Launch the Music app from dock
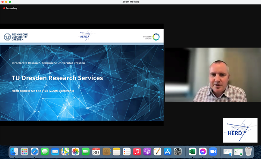Image resolution: width=261 pixels, height=159 pixels. point(137,152)
